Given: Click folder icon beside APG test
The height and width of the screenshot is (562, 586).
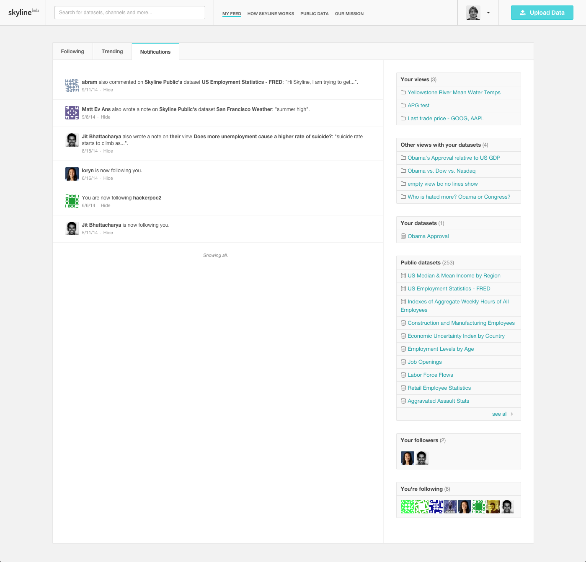Looking at the screenshot, I should (403, 106).
